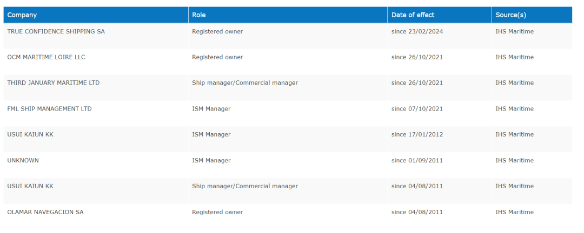The image size is (584, 233).
Task: Click USUI KAIUN KK in the Ship manager row
Action: tap(30, 187)
